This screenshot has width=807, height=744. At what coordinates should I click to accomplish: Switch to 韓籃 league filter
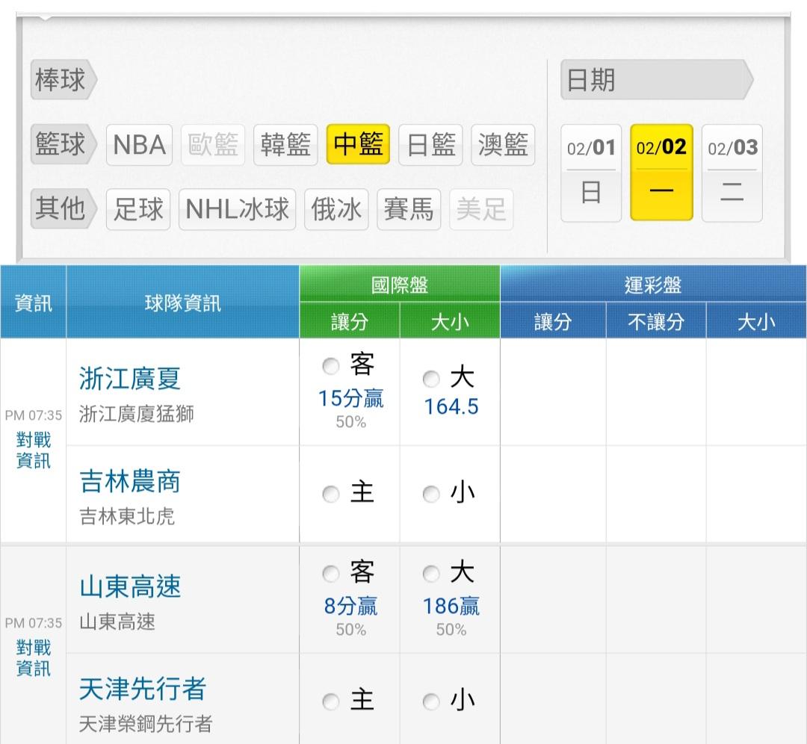[x=285, y=145]
